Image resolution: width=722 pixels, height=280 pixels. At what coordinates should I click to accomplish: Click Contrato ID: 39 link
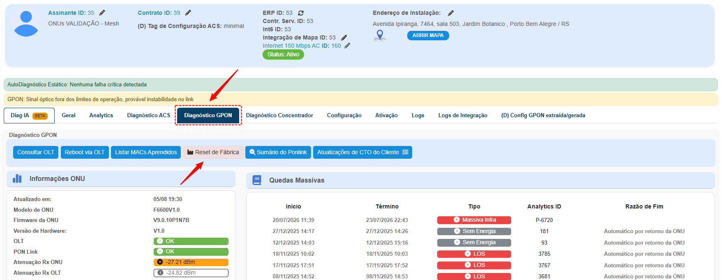(x=159, y=13)
